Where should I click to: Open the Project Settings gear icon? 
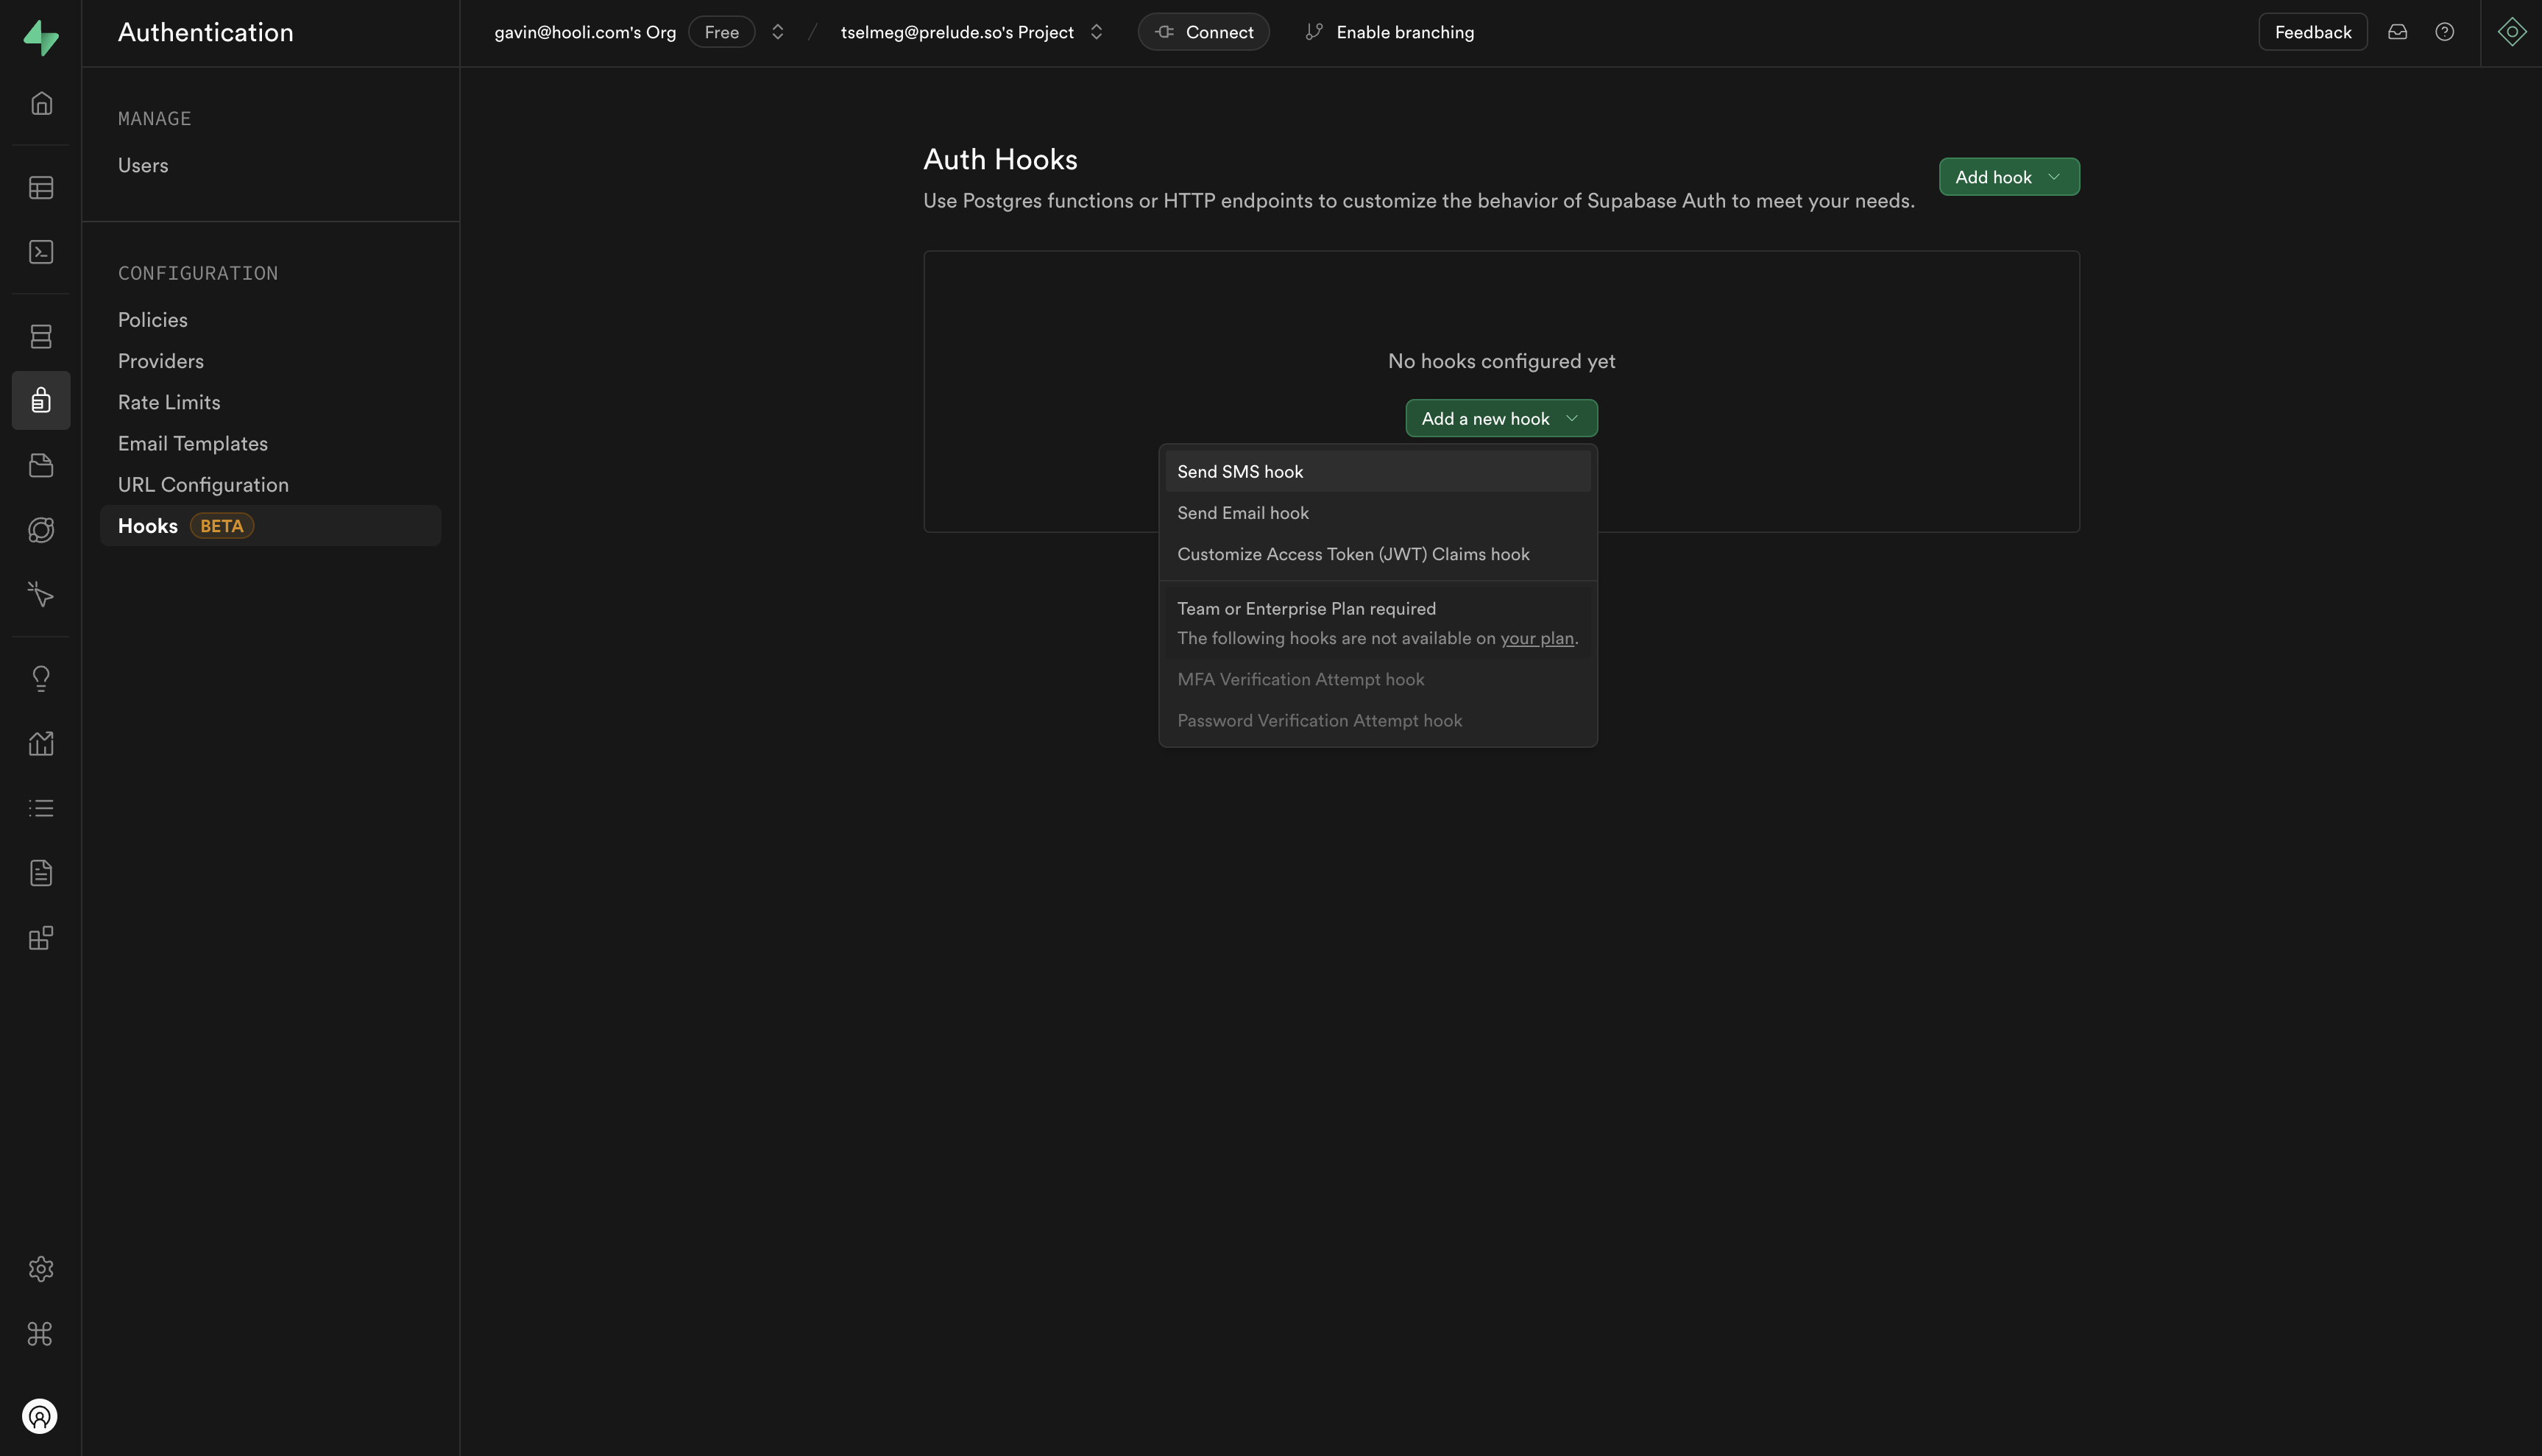(41, 1269)
